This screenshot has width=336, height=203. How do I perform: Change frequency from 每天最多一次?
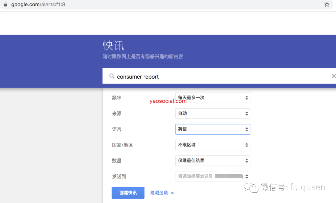(213, 98)
